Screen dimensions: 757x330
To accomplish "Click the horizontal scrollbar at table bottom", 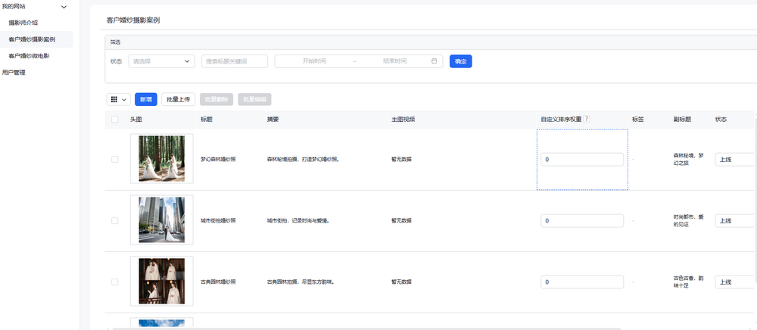I will 366,328.
